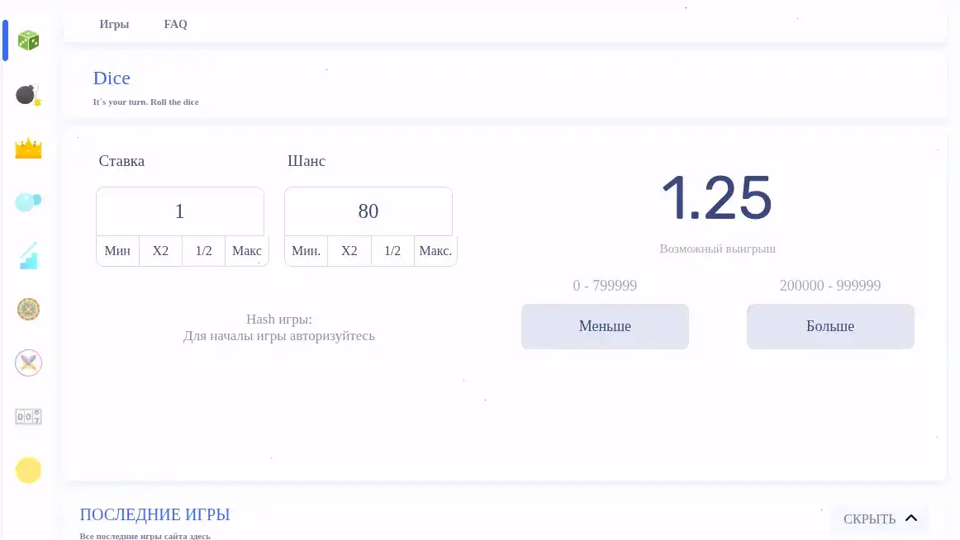
Task: Open the yellow coin game icon
Action: point(27,470)
